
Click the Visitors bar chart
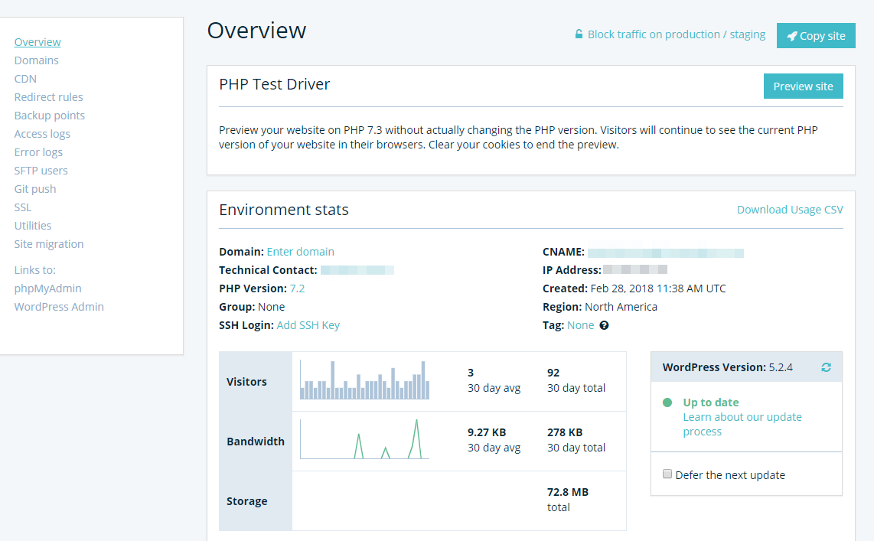pyautogui.click(x=364, y=380)
